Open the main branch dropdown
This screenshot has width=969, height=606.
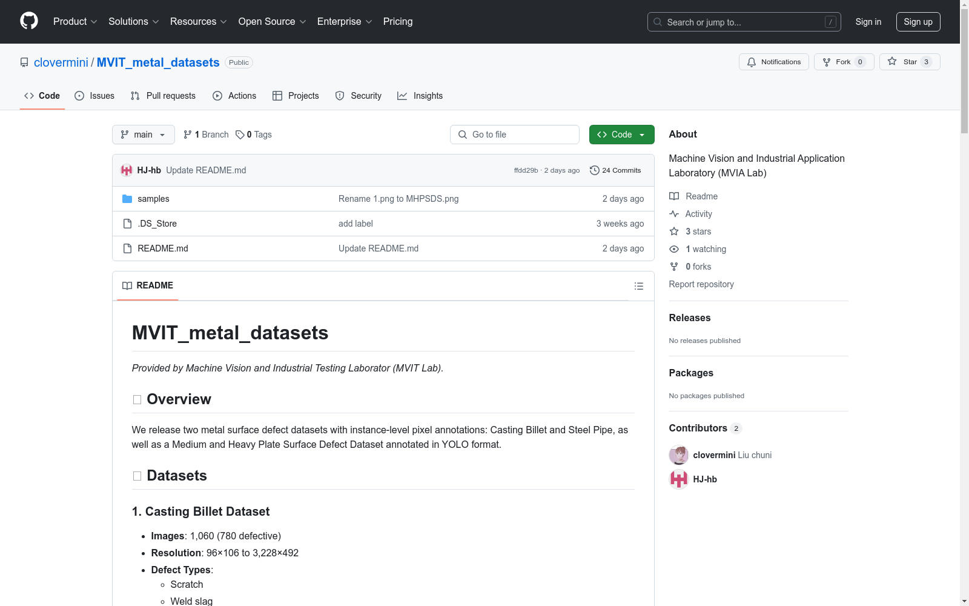point(144,135)
